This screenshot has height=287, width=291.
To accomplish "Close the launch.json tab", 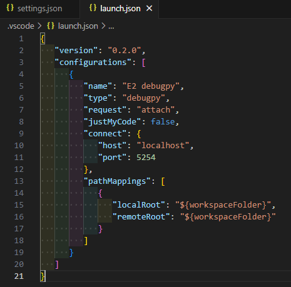I will tap(149, 9).
